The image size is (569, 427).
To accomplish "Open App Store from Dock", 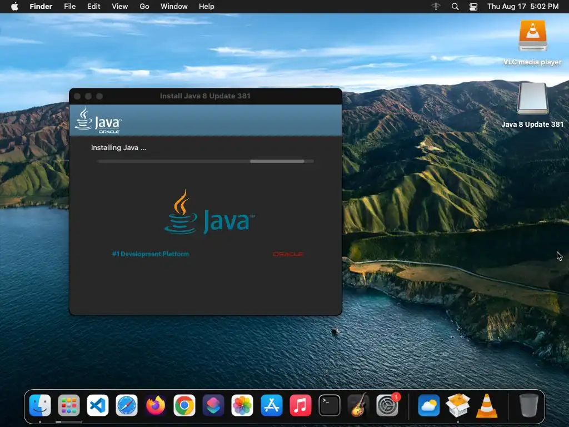I will [271, 405].
